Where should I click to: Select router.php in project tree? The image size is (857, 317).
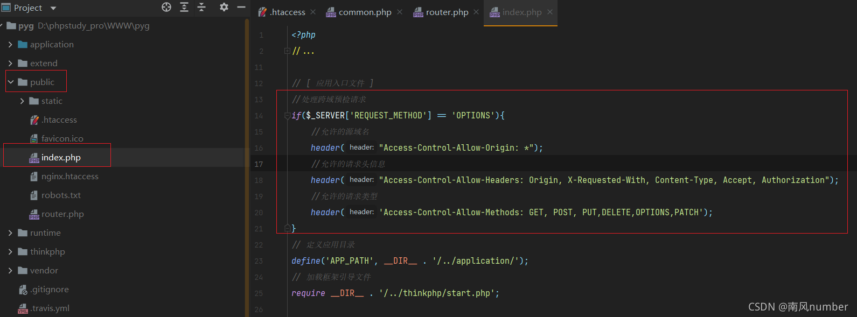click(62, 214)
